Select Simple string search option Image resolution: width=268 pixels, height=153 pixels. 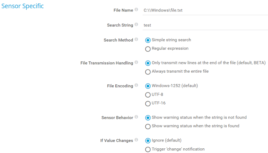(x=148, y=40)
